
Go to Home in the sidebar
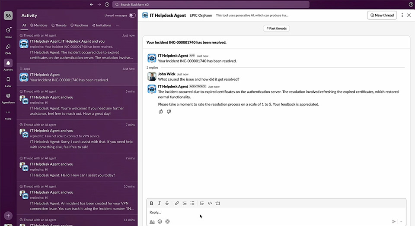tap(8, 32)
